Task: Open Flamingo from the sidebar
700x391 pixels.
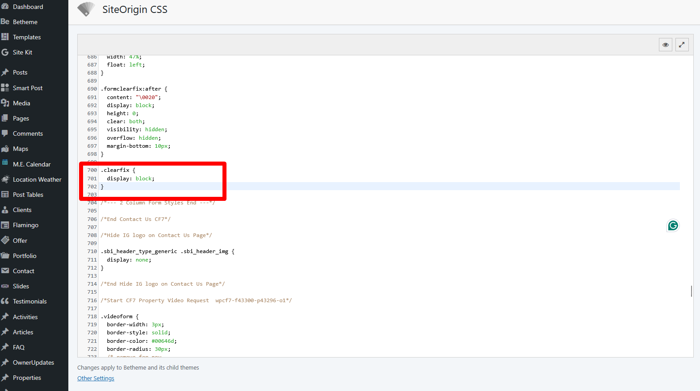Action: [25, 225]
